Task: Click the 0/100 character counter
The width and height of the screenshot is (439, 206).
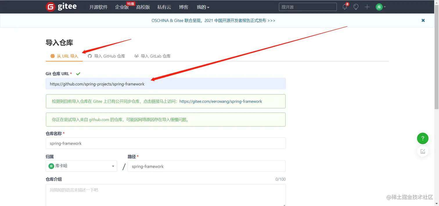Action: coord(280,179)
